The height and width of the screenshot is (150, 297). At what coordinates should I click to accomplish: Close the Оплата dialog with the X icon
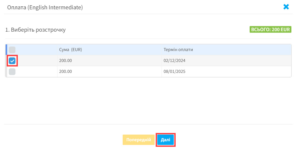coord(286,7)
